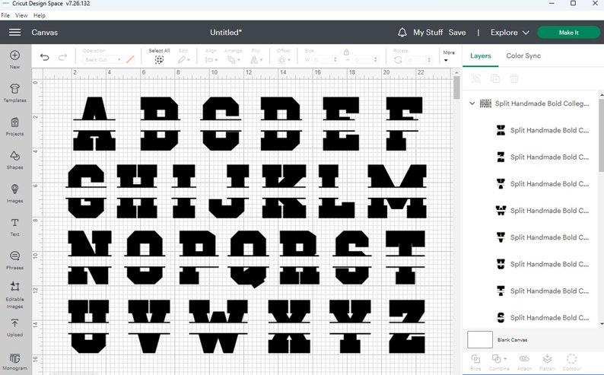Select the V letter layer
Image resolution: width=604 pixels, height=375 pixels.
[542, 237]
